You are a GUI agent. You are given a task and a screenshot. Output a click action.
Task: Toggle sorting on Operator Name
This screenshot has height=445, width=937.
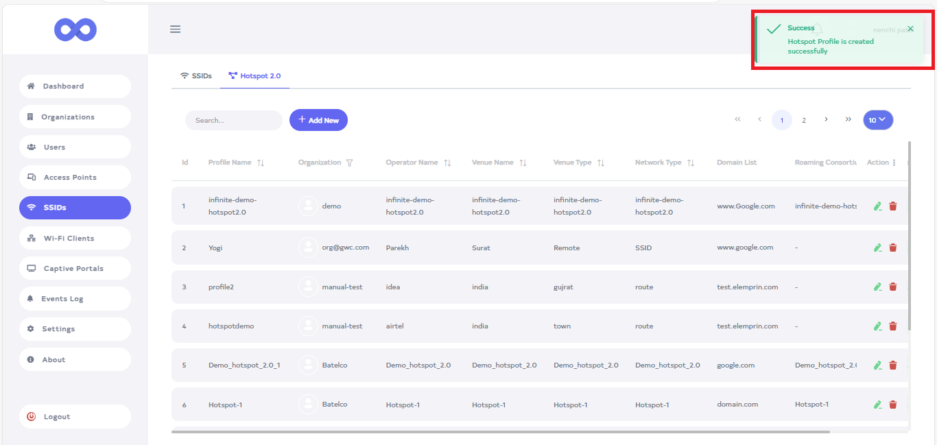coord(447,163)
